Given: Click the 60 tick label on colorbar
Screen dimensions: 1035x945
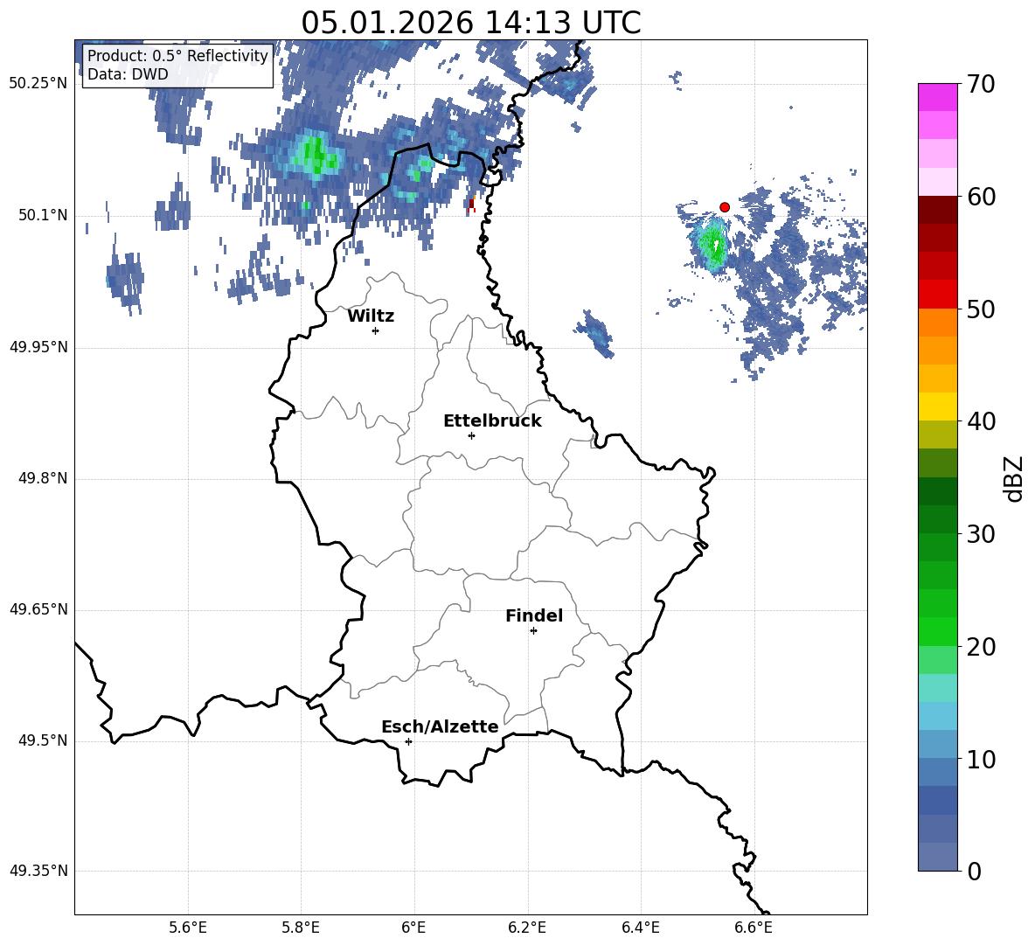Looking at the screenshot, I should pyautogui.click(x=981, y=197).
